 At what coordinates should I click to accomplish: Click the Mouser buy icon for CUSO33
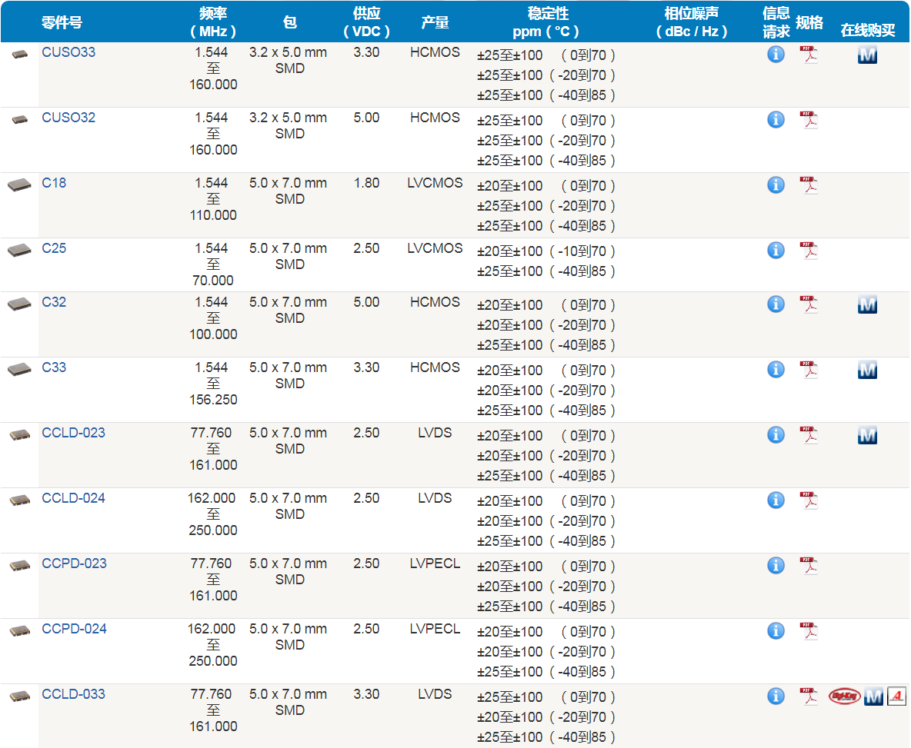[867, 55]
